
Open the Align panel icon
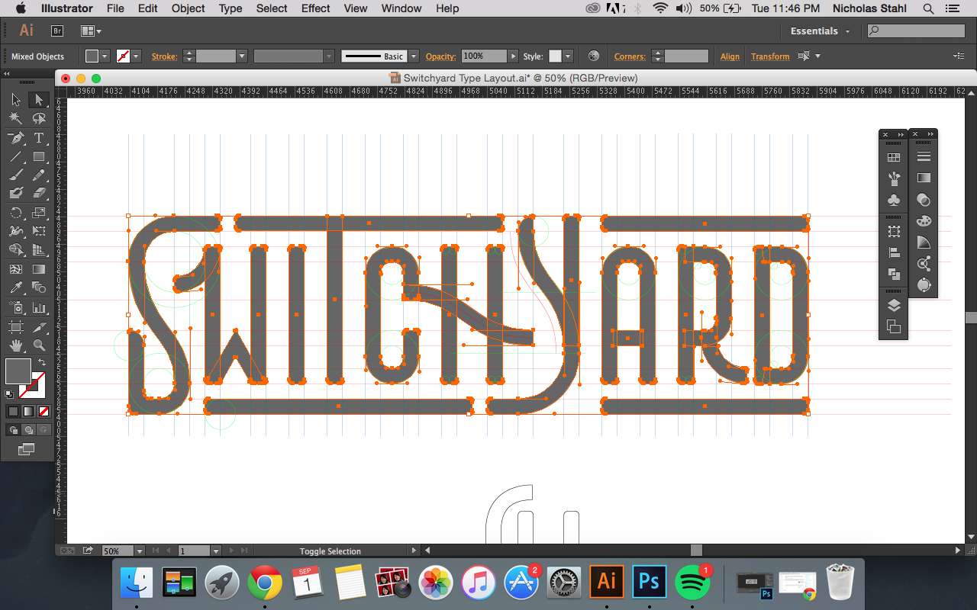tap(894, 253)
